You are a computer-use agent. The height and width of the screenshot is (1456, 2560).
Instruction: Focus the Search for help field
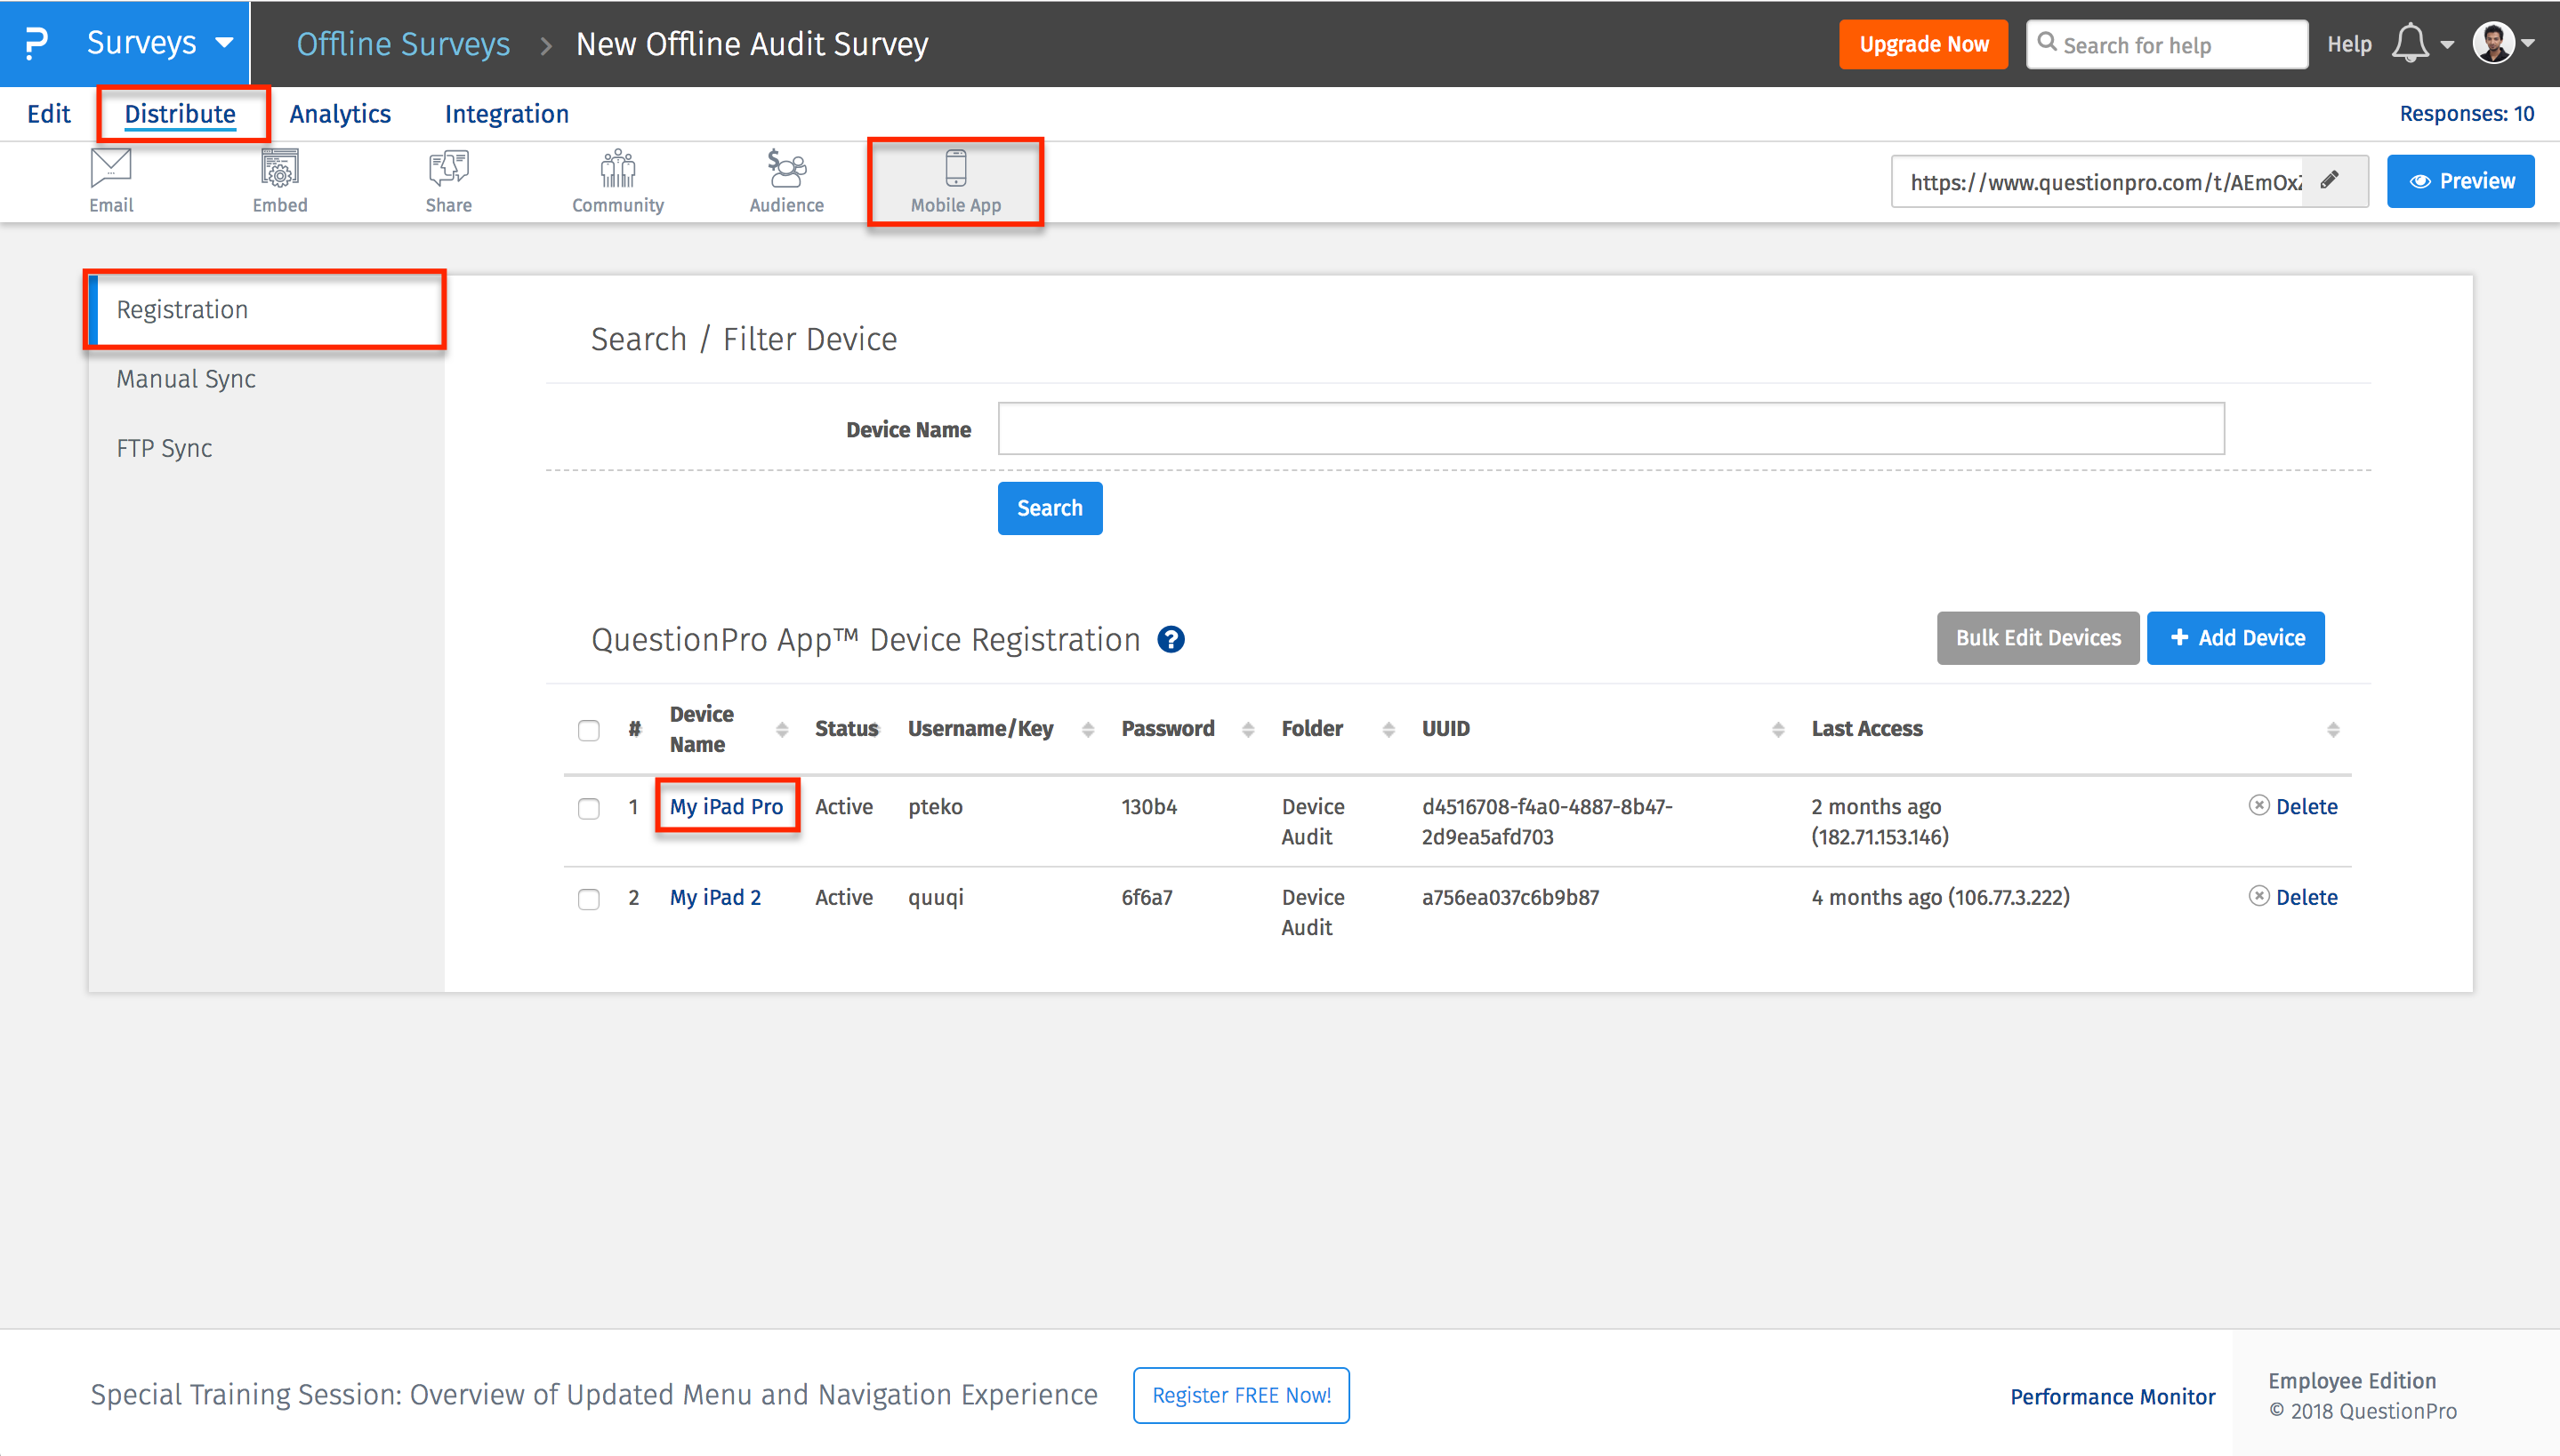(x=2167, y=44)
